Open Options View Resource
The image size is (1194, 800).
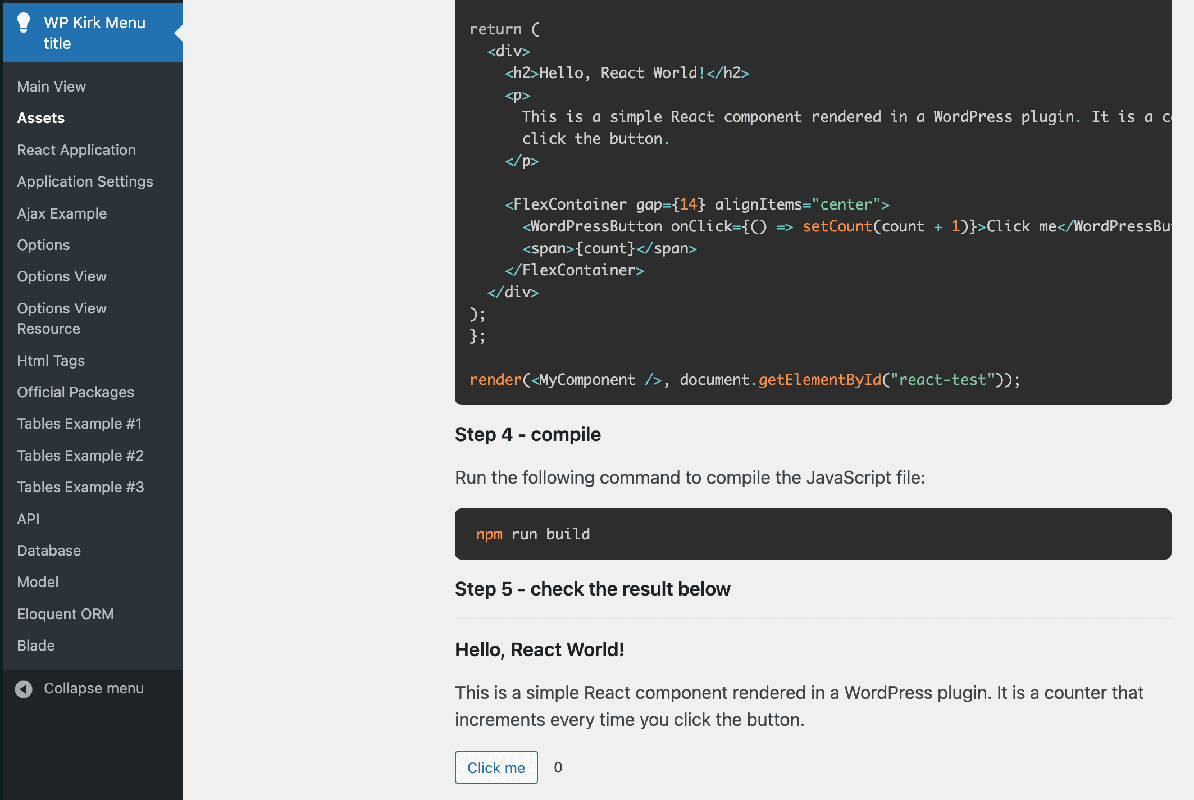click(x=62, y=318)
